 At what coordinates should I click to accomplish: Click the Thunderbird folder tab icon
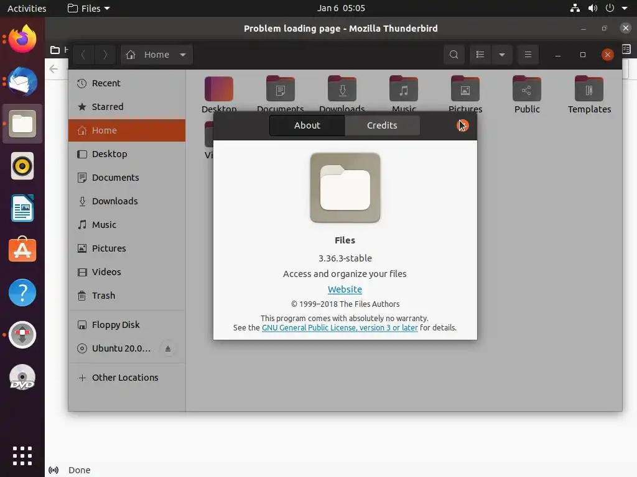pyautogui.click(x=55, y=50)
